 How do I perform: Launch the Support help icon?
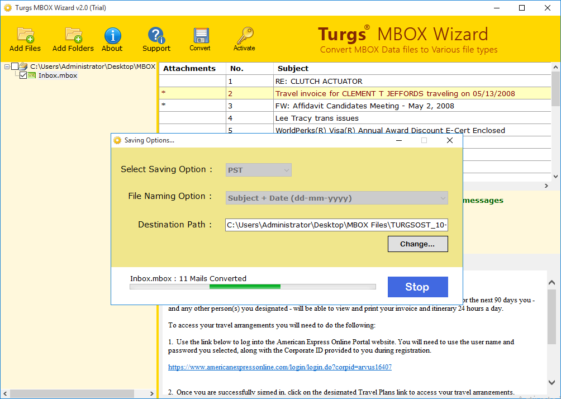[x=156, y=35]
